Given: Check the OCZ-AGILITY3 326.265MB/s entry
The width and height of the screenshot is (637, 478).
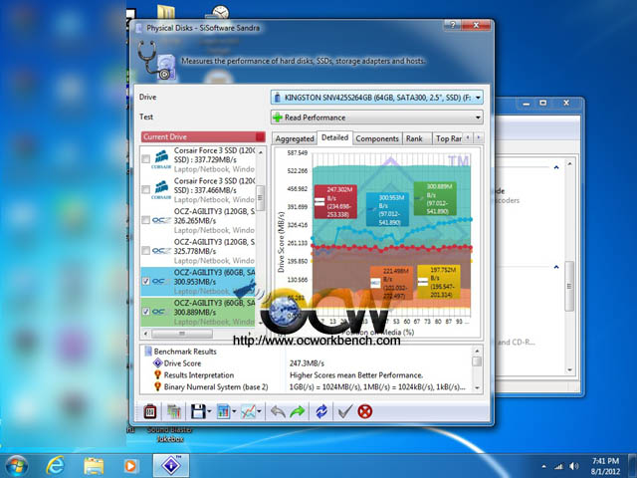Looking at the screenshot, I should 145,220.
